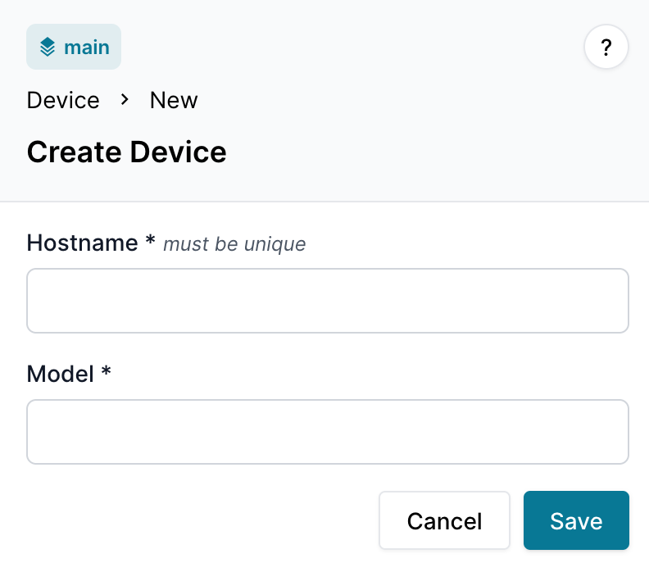Click the layers icon in main badge
Image resolution: width=649 pixels, height=572 pixels.
point(48,47)
